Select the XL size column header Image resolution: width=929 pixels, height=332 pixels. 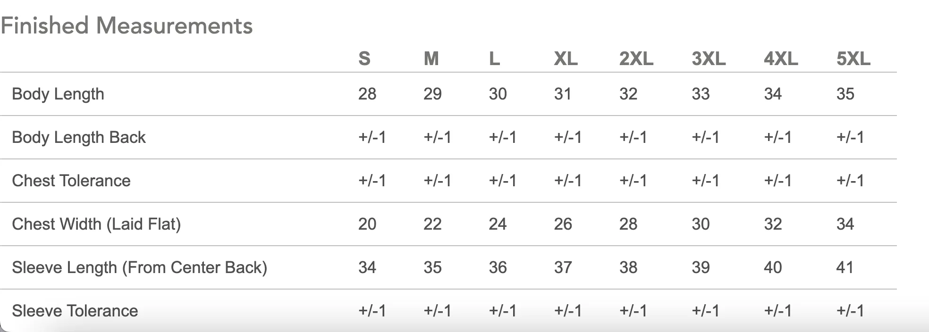point(566,58)
